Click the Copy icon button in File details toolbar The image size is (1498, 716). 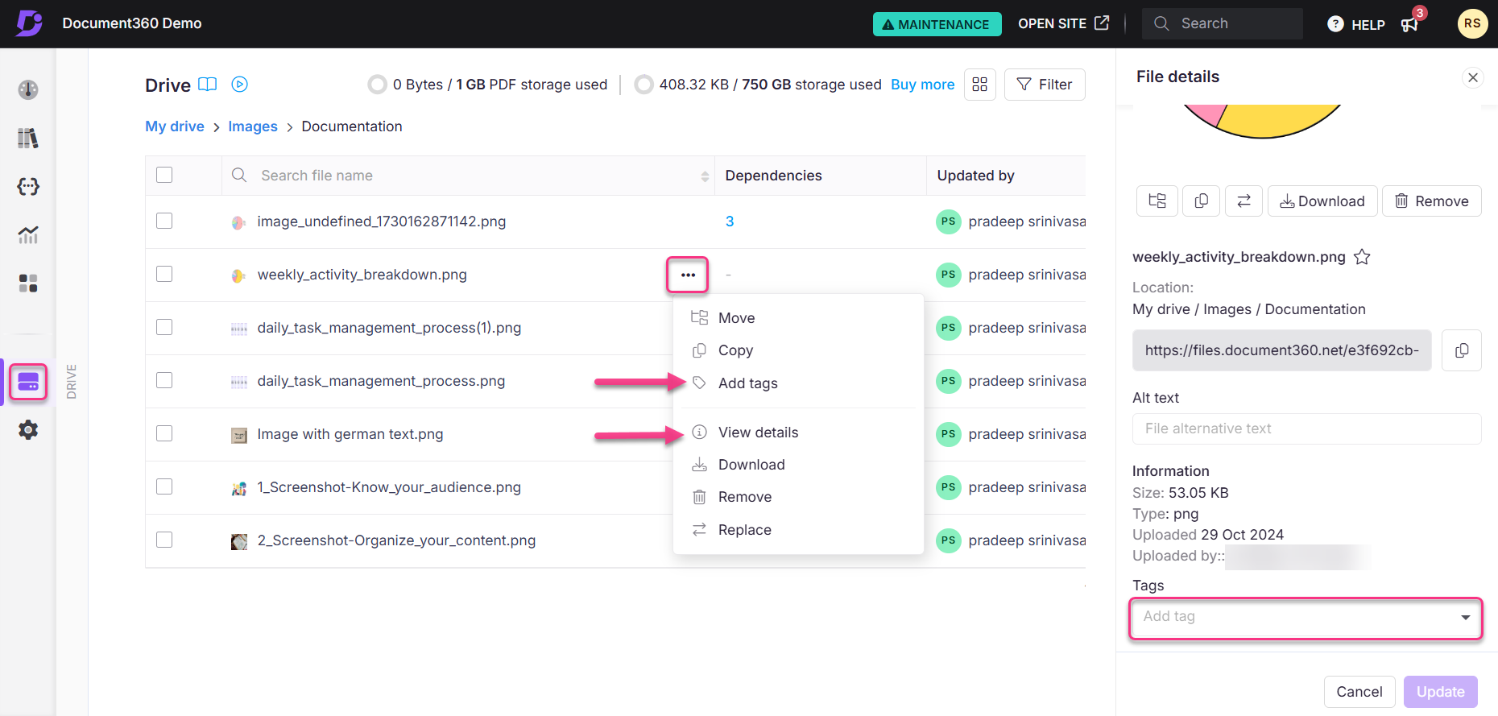point(1201,201)
